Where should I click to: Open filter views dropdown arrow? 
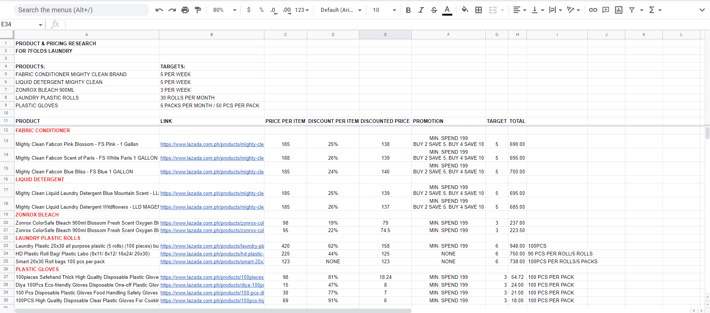point(642,10)
